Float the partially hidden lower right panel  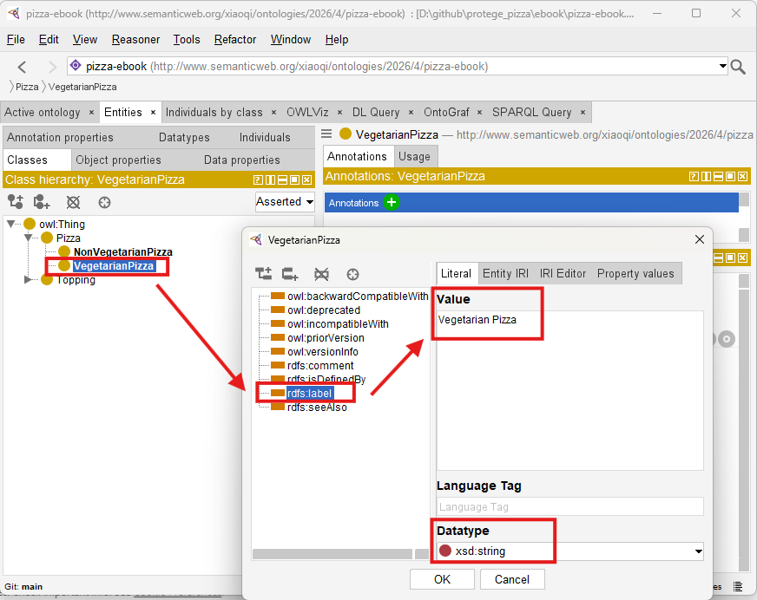point(730,258)
